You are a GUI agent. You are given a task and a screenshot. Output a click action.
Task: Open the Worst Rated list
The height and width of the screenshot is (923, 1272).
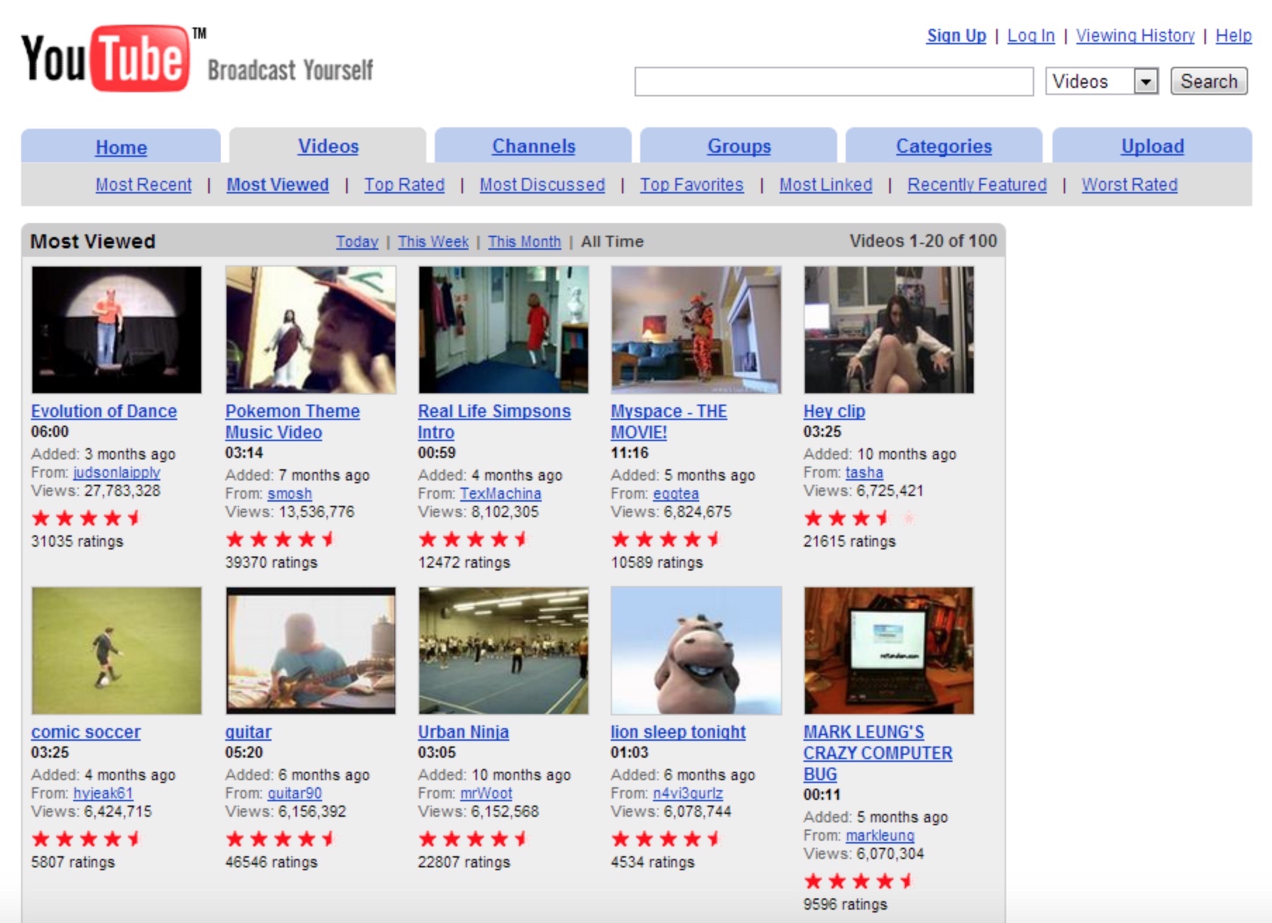[1129, 184]
